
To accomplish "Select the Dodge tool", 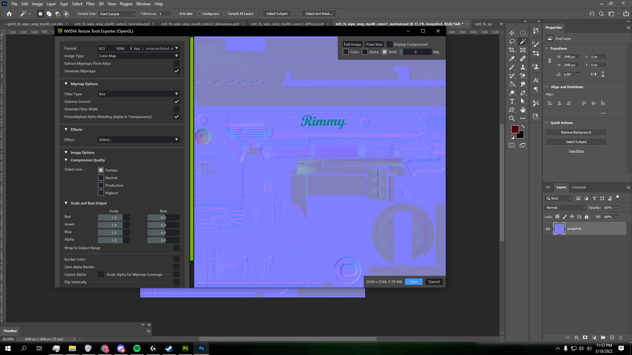I will click(512, 93).
